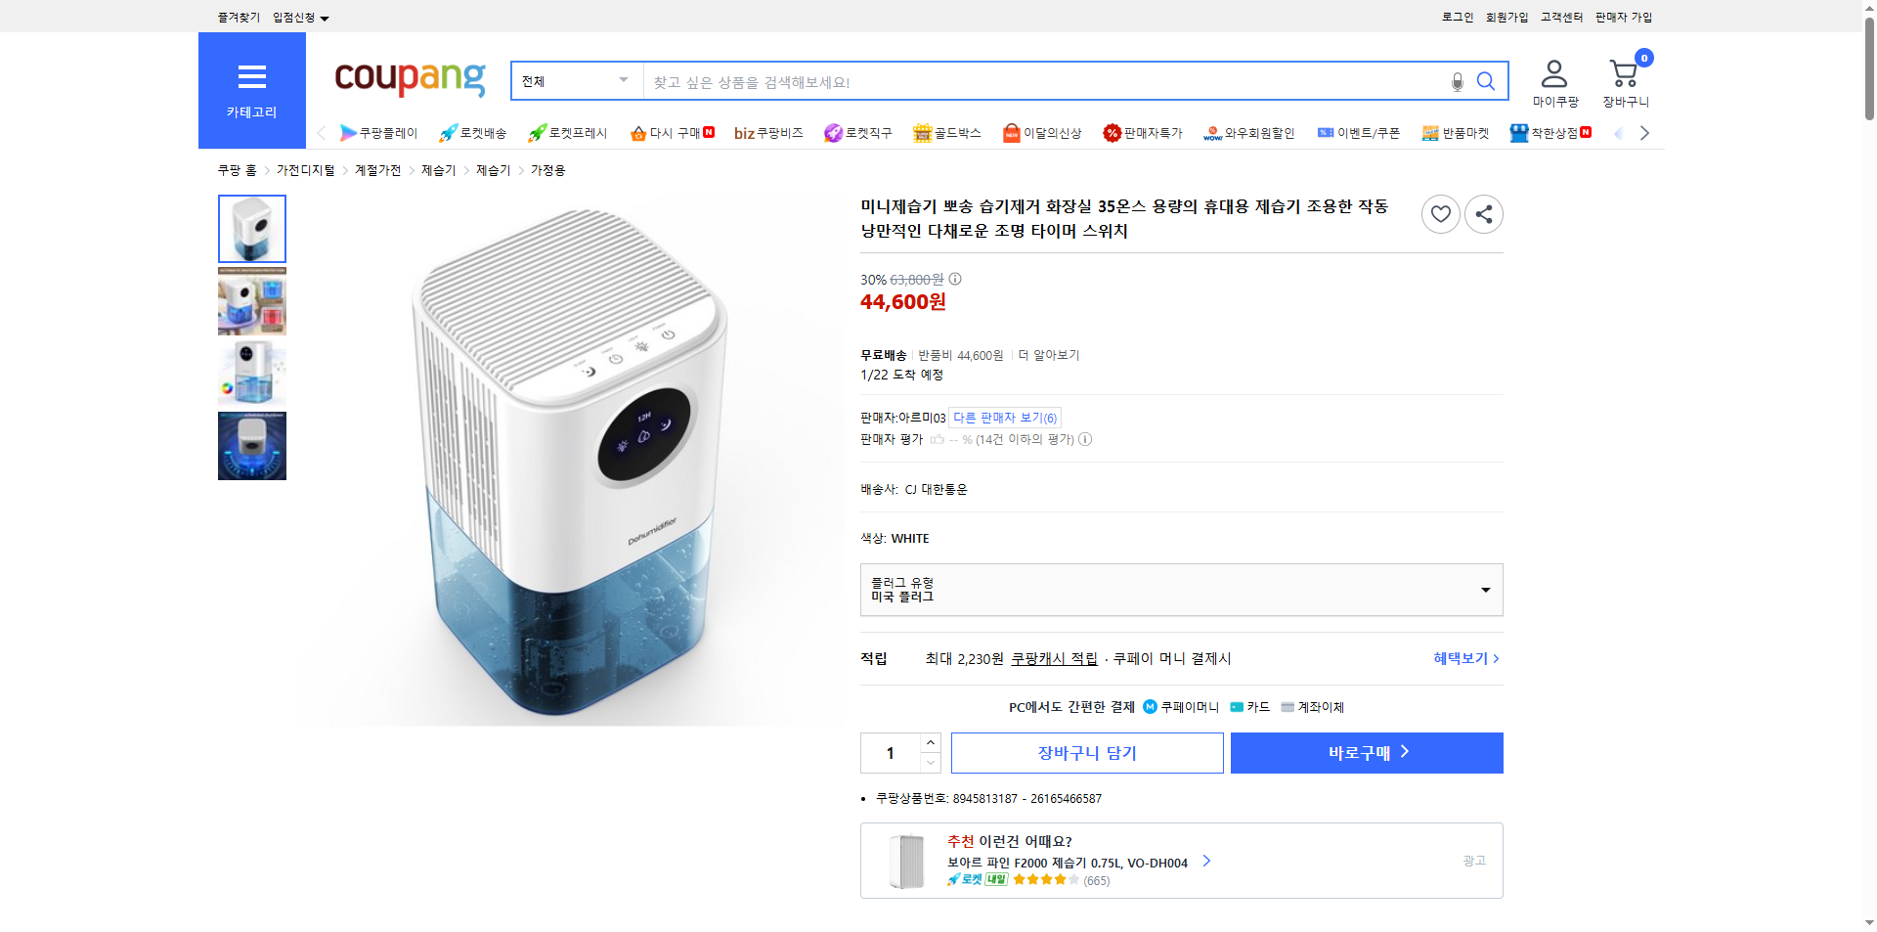Click the info icon next to 판매자 평가
The image size is (1877, 932).
[1084, 439]
